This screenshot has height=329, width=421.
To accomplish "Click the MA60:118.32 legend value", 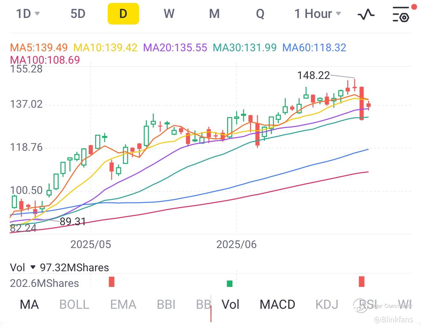I will pos(314,48).
